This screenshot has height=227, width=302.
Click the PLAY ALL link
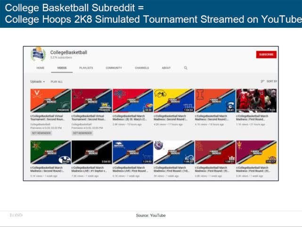point(57,82)
